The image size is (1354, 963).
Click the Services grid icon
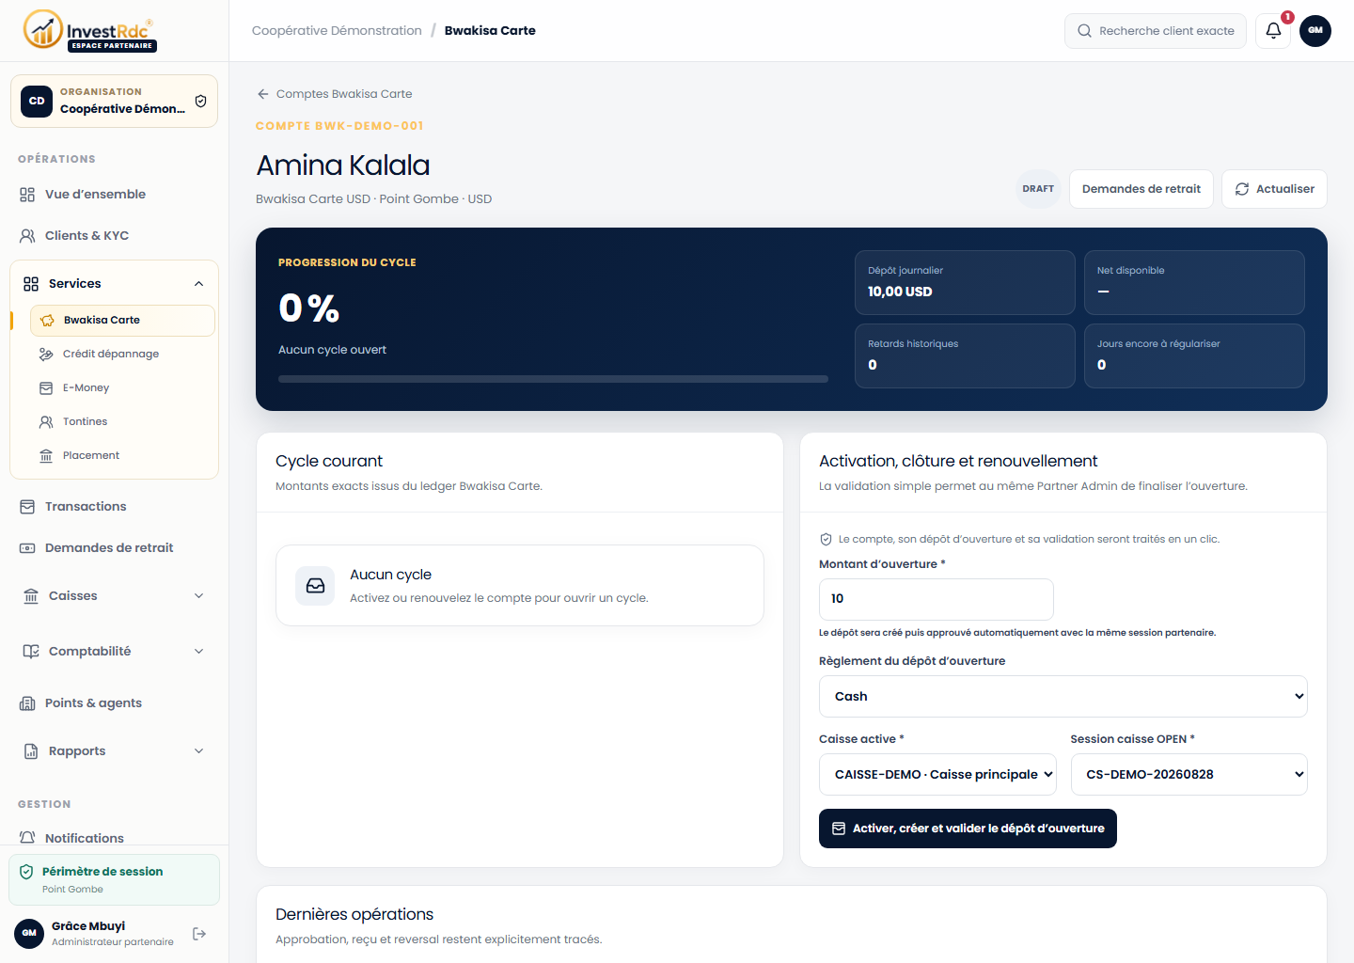31,284
